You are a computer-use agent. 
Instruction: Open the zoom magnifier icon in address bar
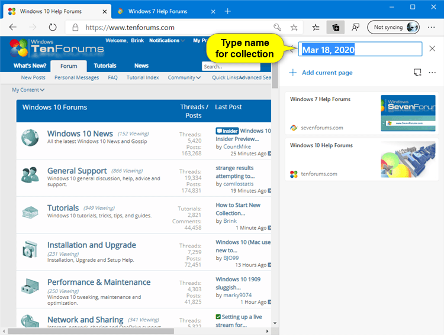(277, 27)
